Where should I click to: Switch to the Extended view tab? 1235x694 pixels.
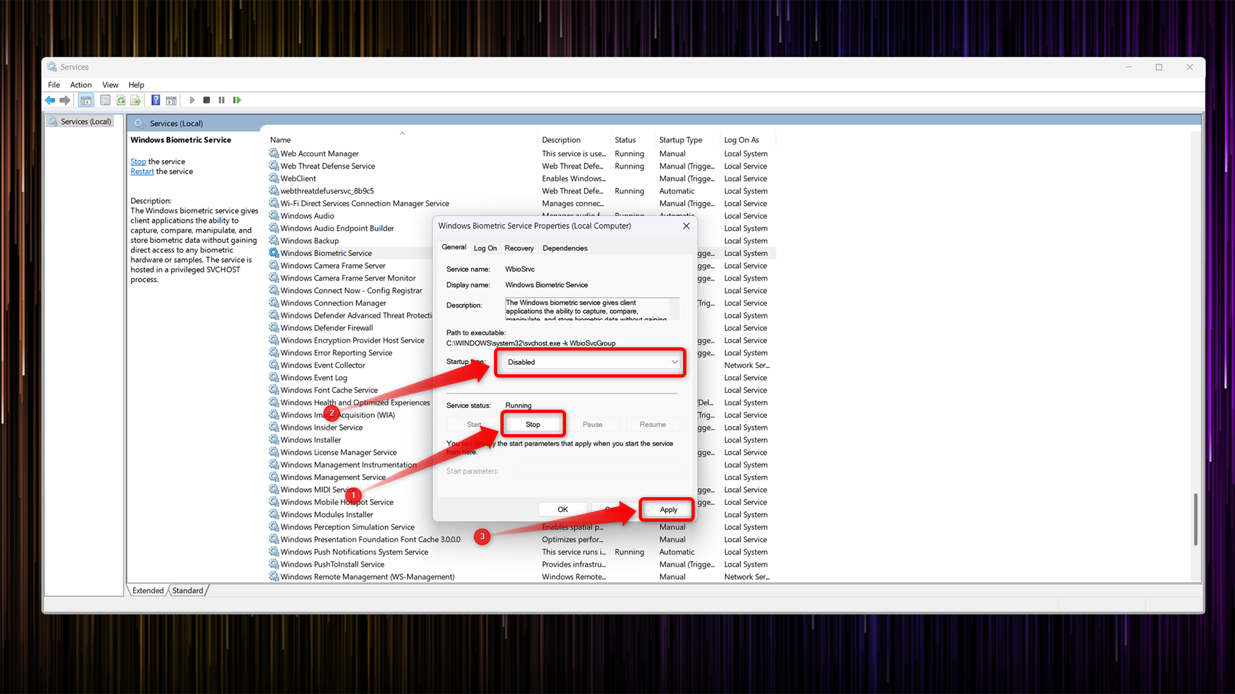click(x=148, y=590)
